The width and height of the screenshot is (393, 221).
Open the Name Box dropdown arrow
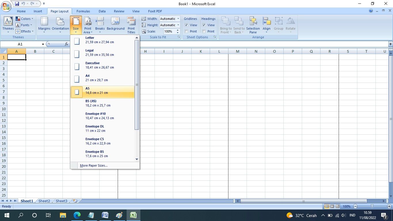click(43, 44)
